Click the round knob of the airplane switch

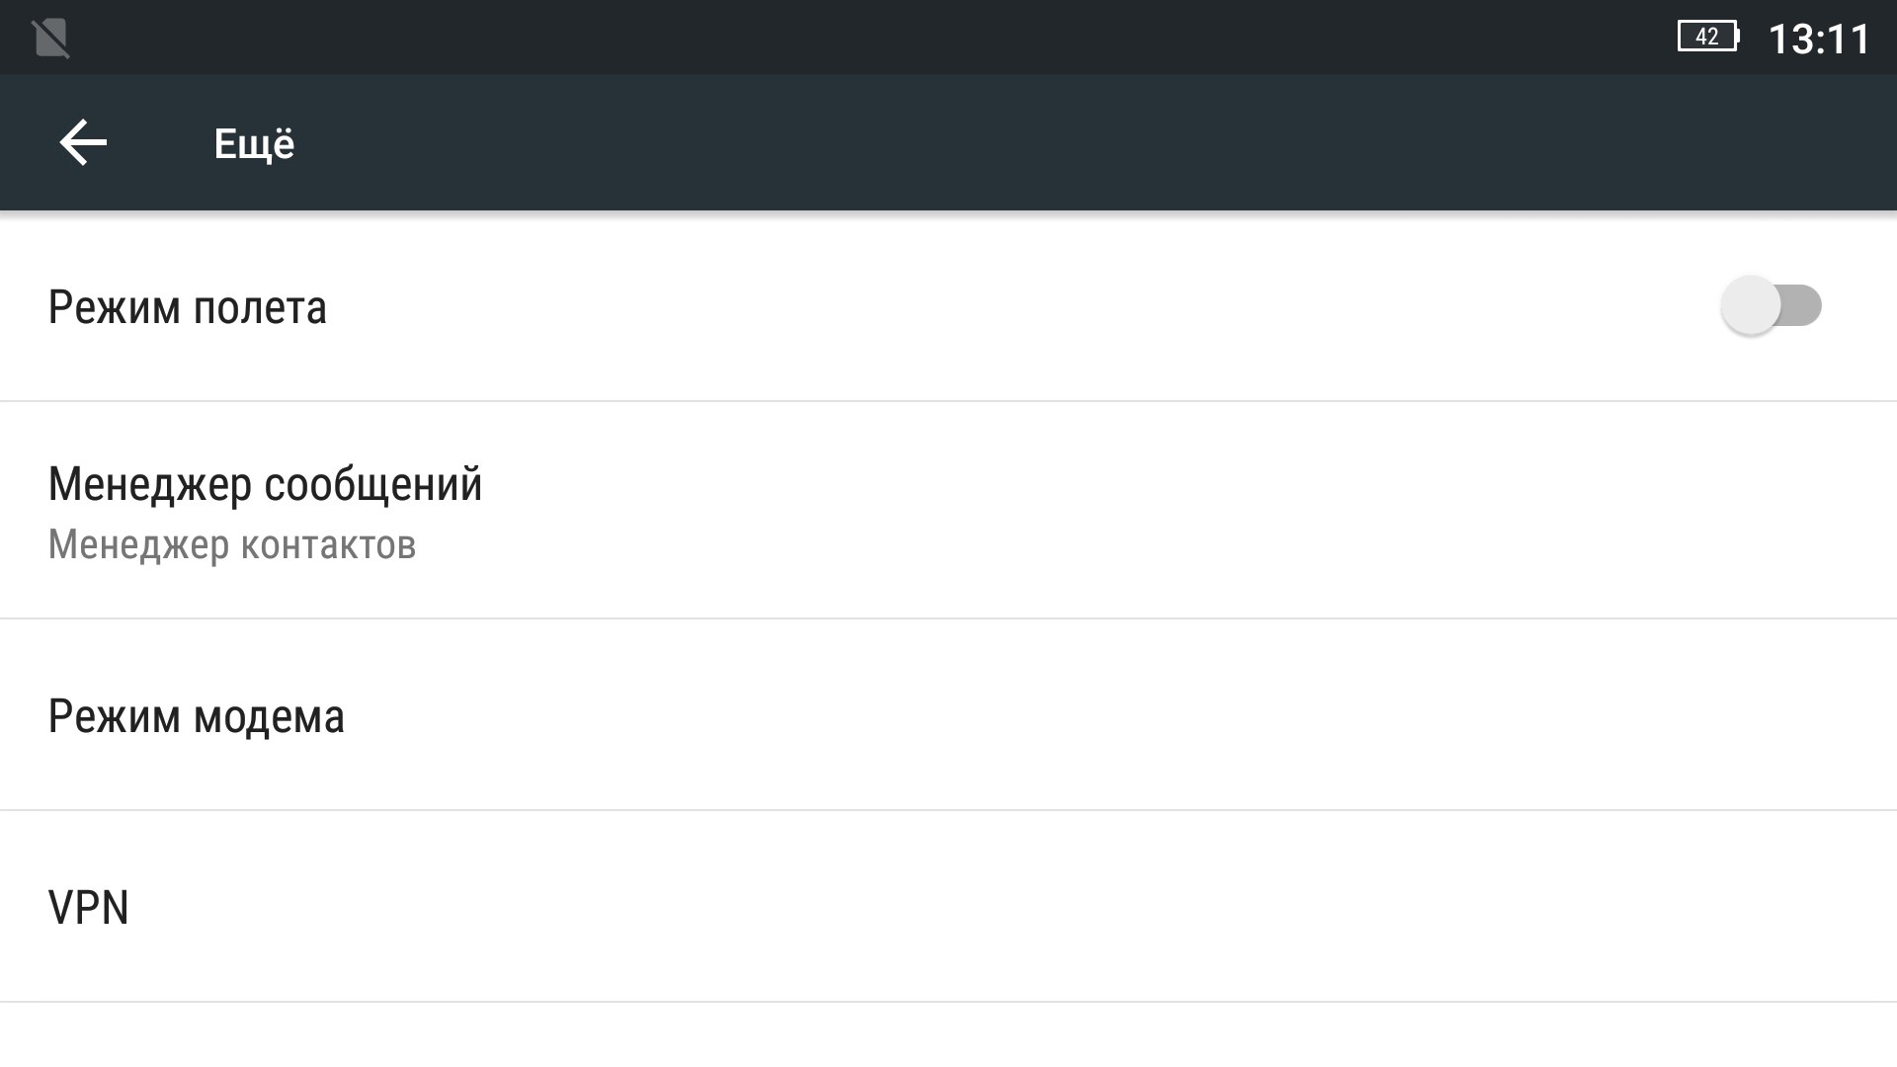1751,305
